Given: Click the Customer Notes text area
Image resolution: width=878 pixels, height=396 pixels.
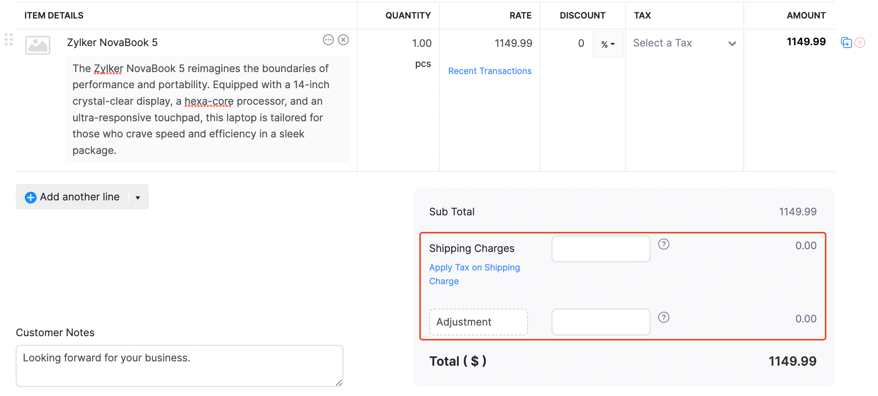Looking at the screenshot, I should click(179, 366).
